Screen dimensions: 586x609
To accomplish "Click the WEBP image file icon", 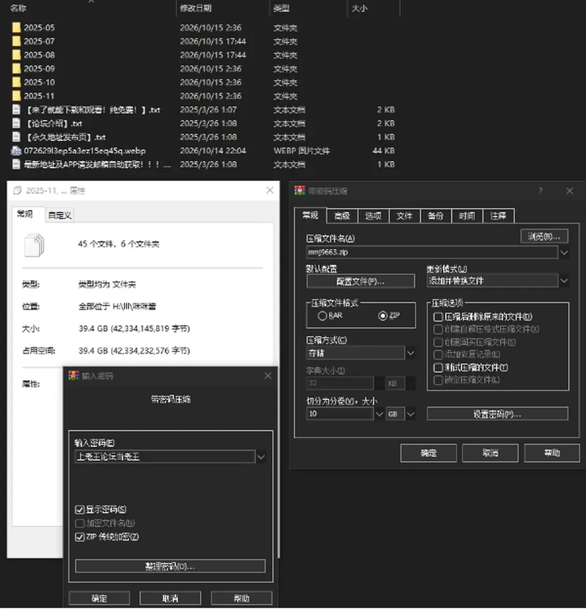I will click(16, 151).
